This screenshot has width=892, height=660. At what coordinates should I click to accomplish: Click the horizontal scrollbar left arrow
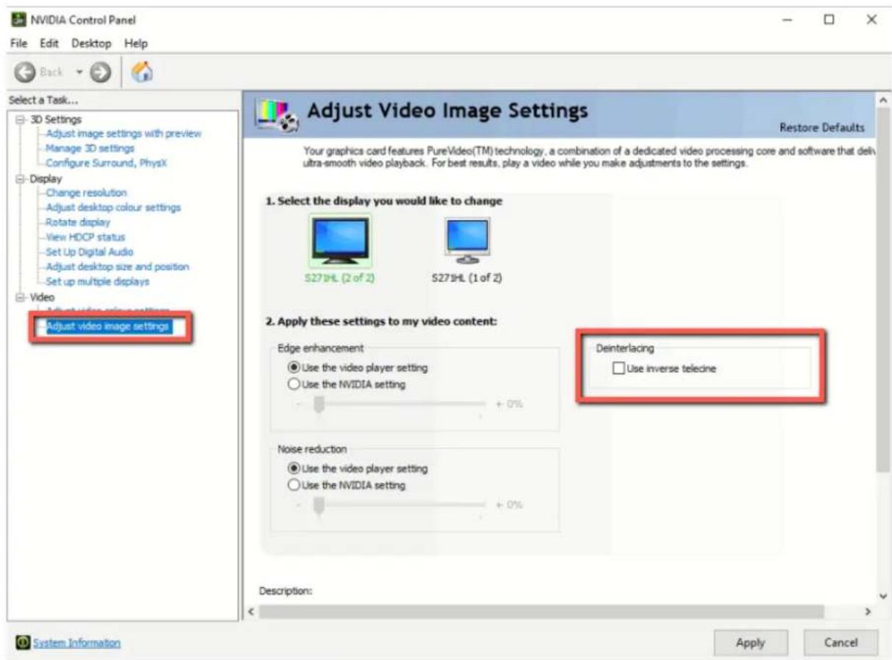251,611
